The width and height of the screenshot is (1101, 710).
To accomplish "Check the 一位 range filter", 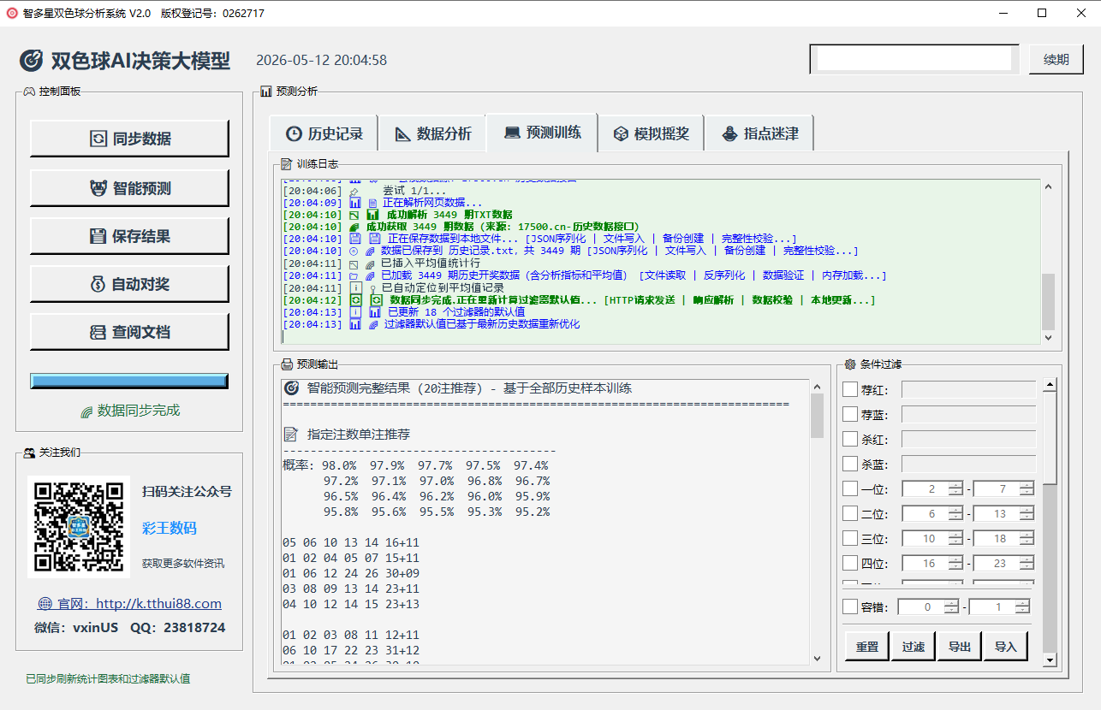I will [850, 489].
